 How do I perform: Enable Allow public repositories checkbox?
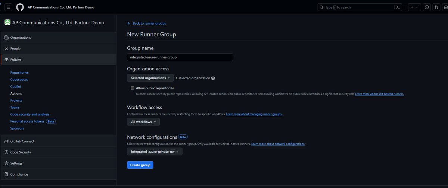coord(132,88)
